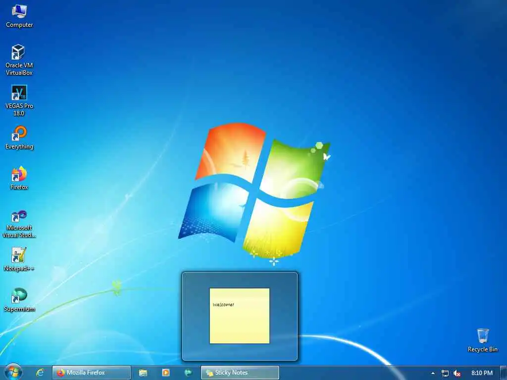The width and height of the screenshot is (507, 380).
Task: Select the VEGAS Pro 18.0 shortcut
Action: pos(19,100)
